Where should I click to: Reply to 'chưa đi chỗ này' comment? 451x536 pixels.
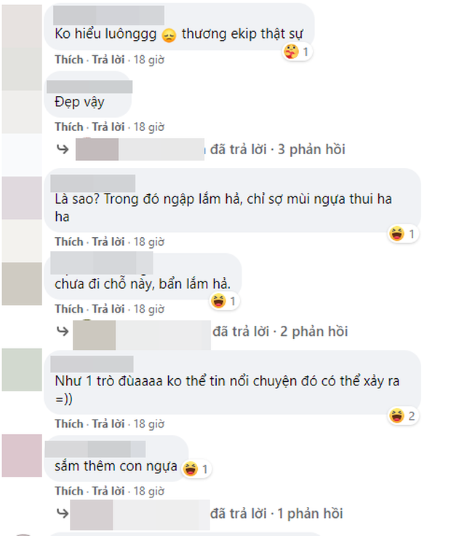tap(108, 309)
